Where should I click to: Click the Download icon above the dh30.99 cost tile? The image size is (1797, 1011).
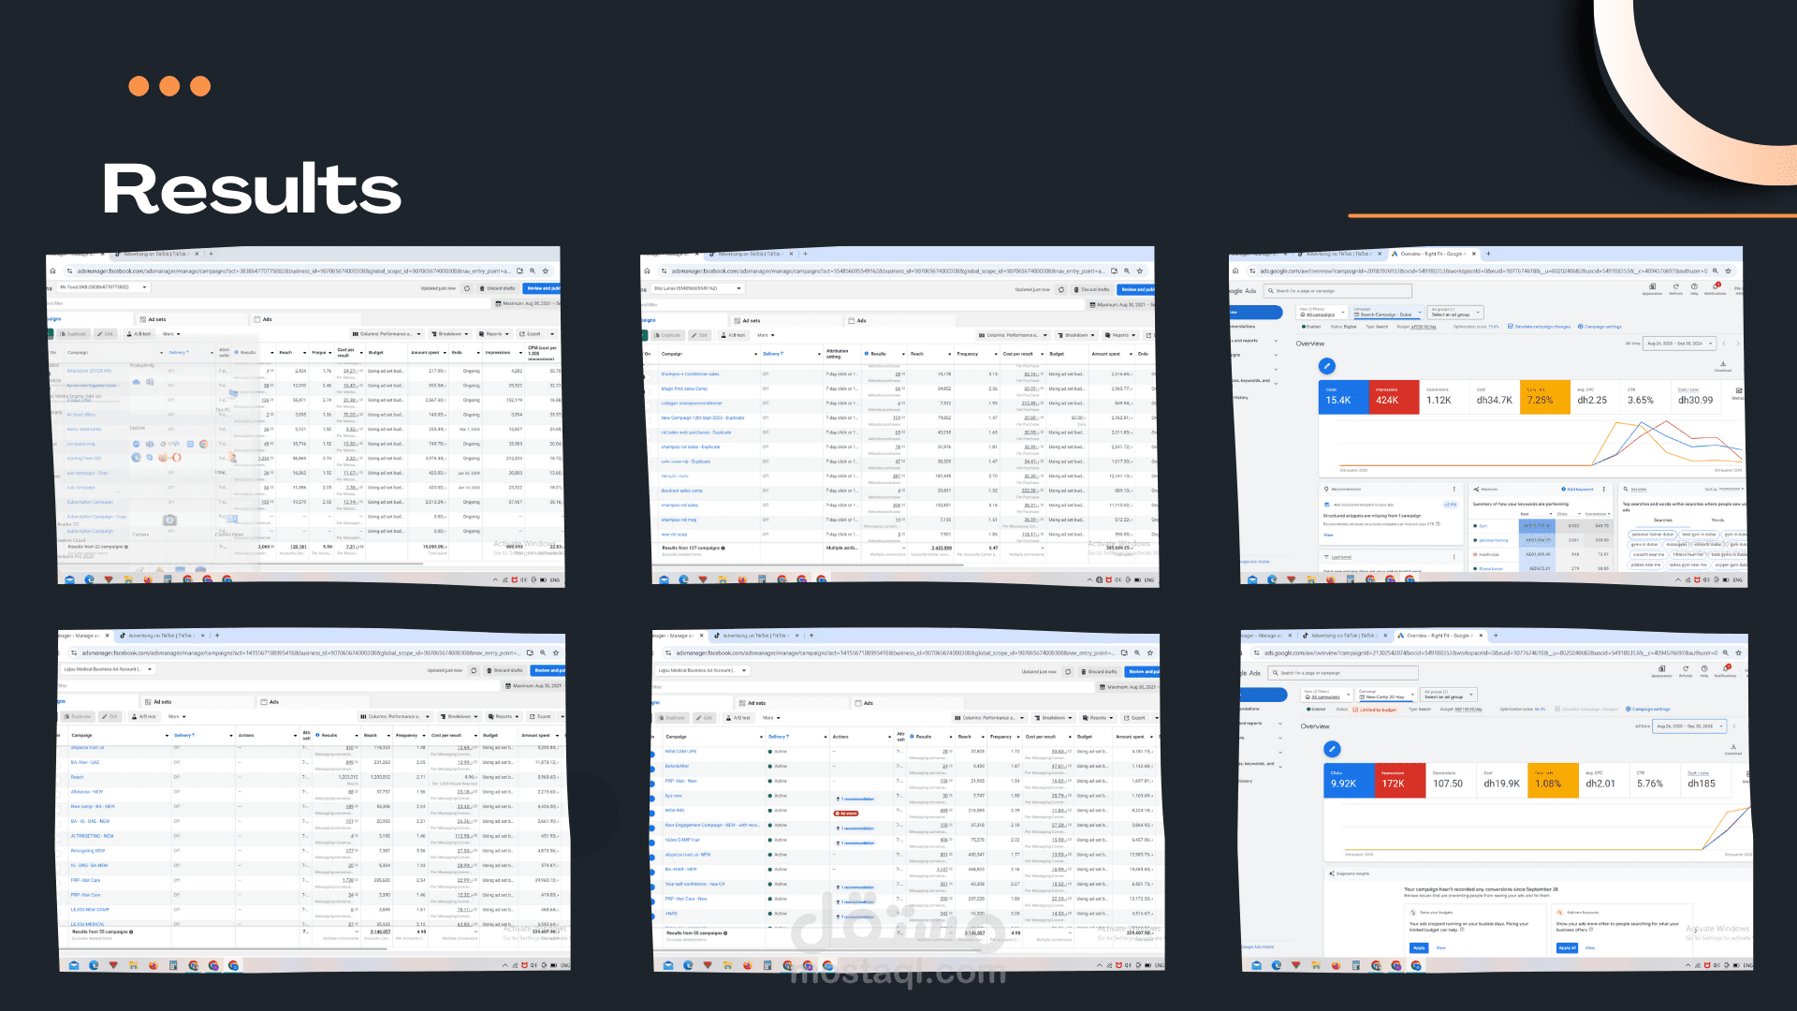1723,364
